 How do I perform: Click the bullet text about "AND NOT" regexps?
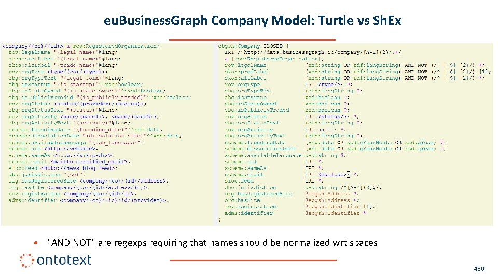(x=212, y=243)
